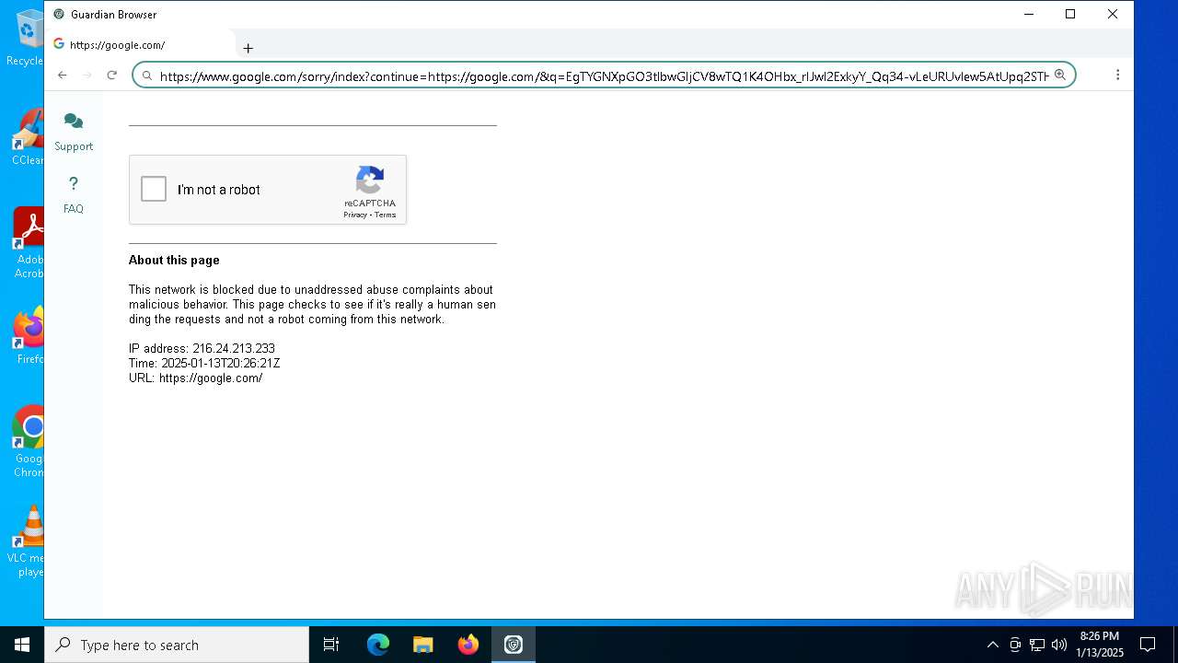This screenshot has width=1178, height=663.
Task: Open Task View on the taskbar
Action: (x=331, y=645)
